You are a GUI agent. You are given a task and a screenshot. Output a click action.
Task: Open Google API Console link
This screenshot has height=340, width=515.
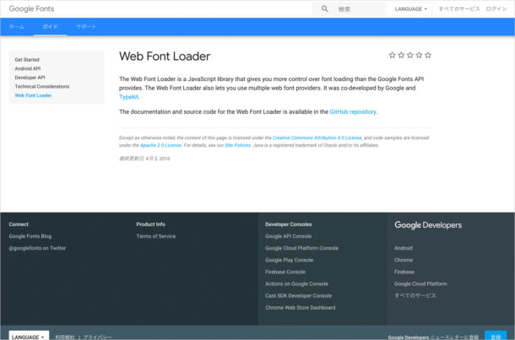click(289, 236)
